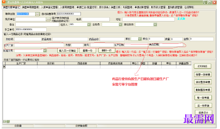The height and width of the screenshot is (129, 220).
Task: Click the horizontal scrollbar thumb
Action: [x=8, y=121]
